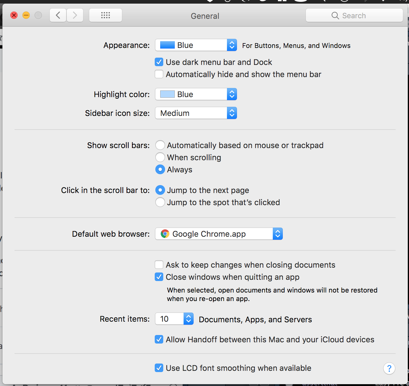The width and height of the screenshot is (409, 386).
Task: Click the Show All preferences grid icon
Action: pyautogui.click(x=105, y=15)
